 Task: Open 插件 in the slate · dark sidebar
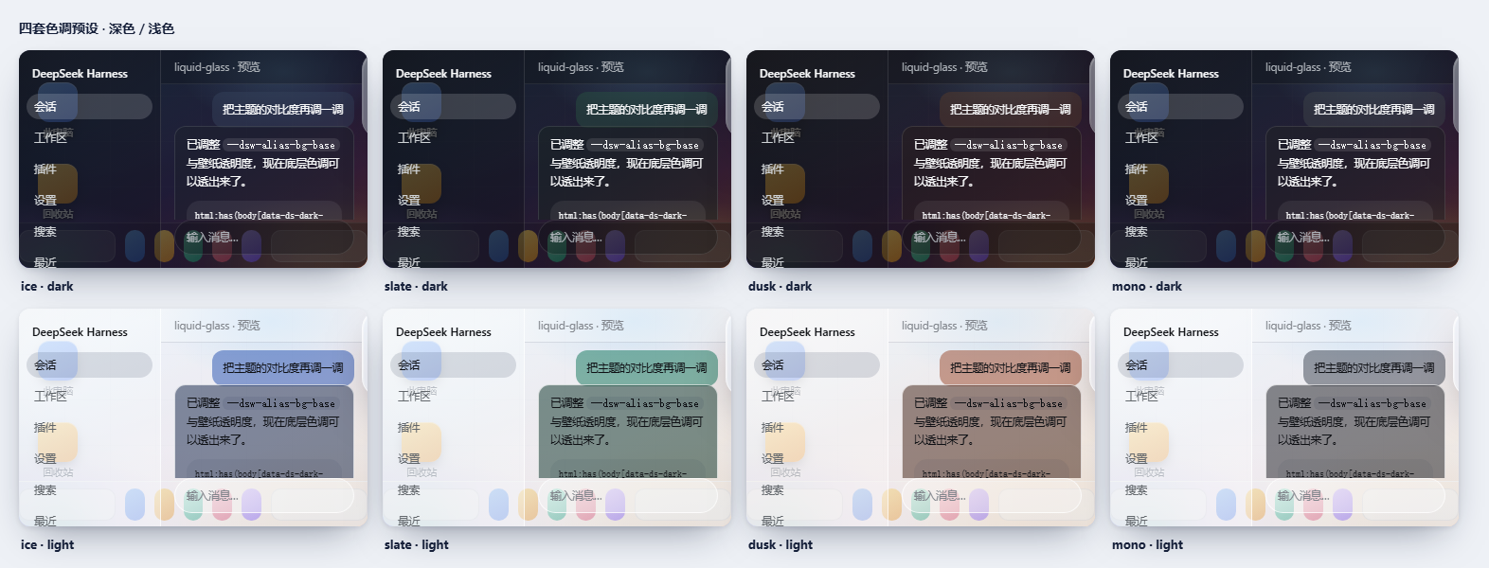409,169
